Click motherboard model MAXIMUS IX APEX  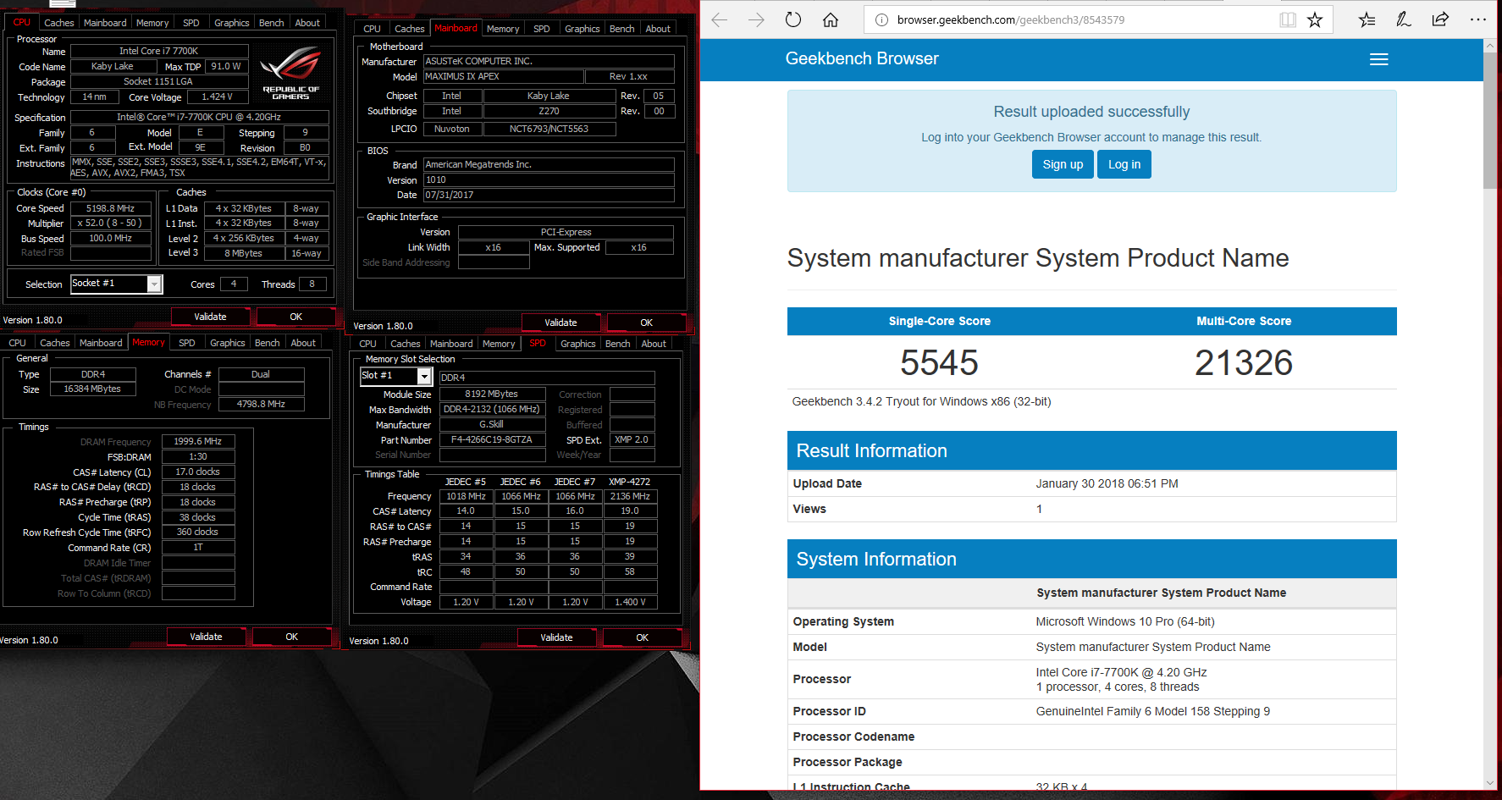503,77
